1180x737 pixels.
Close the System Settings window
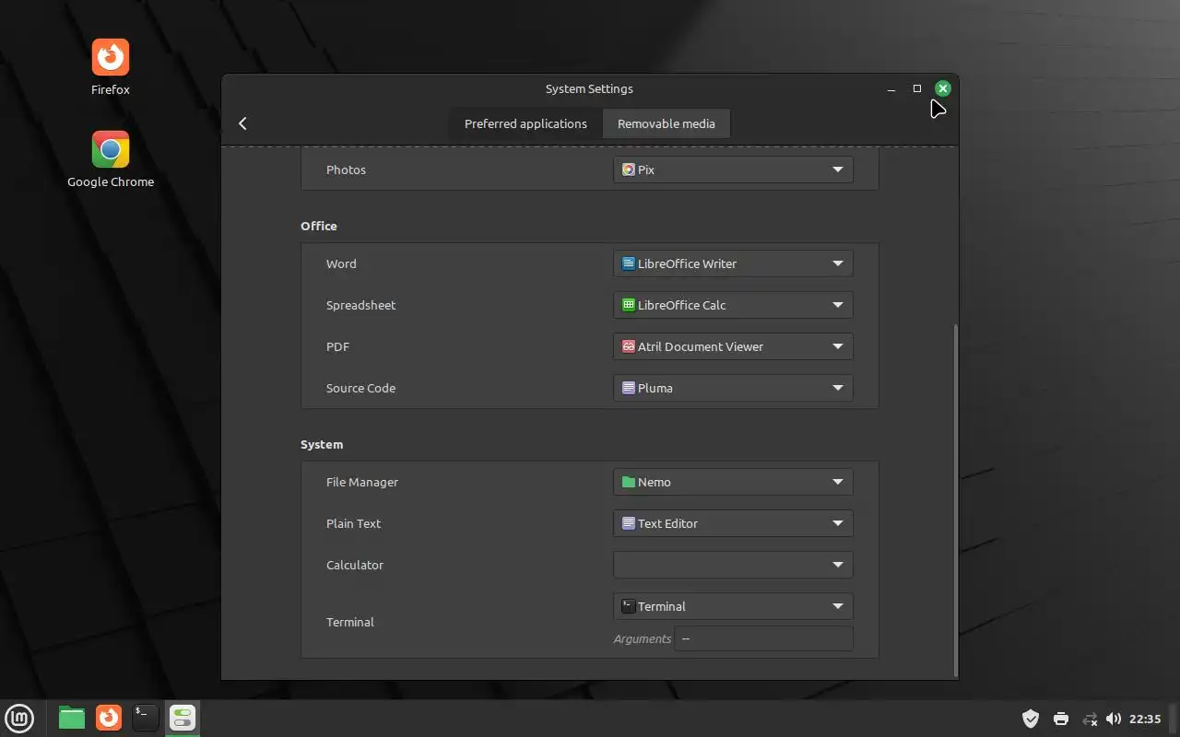pyautogui.click(x=942, y=88)
